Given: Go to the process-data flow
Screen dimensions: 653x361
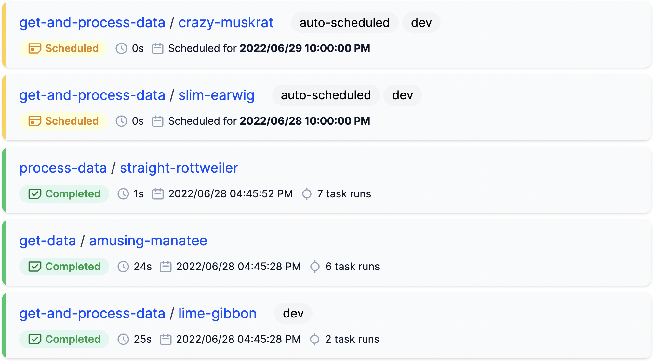Looking at the screenshot, I should (x=63, y=168).
